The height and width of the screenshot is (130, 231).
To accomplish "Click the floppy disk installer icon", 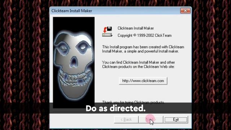I will (x=107, y=31).
